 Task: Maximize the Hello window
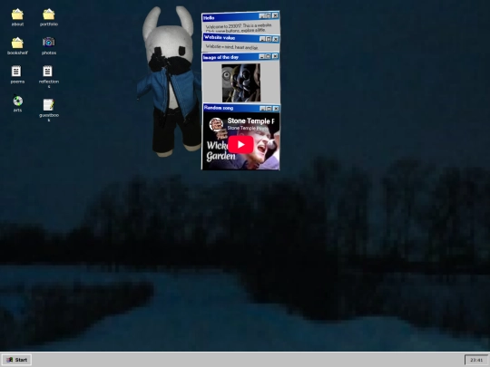click(x=269, y=15)
